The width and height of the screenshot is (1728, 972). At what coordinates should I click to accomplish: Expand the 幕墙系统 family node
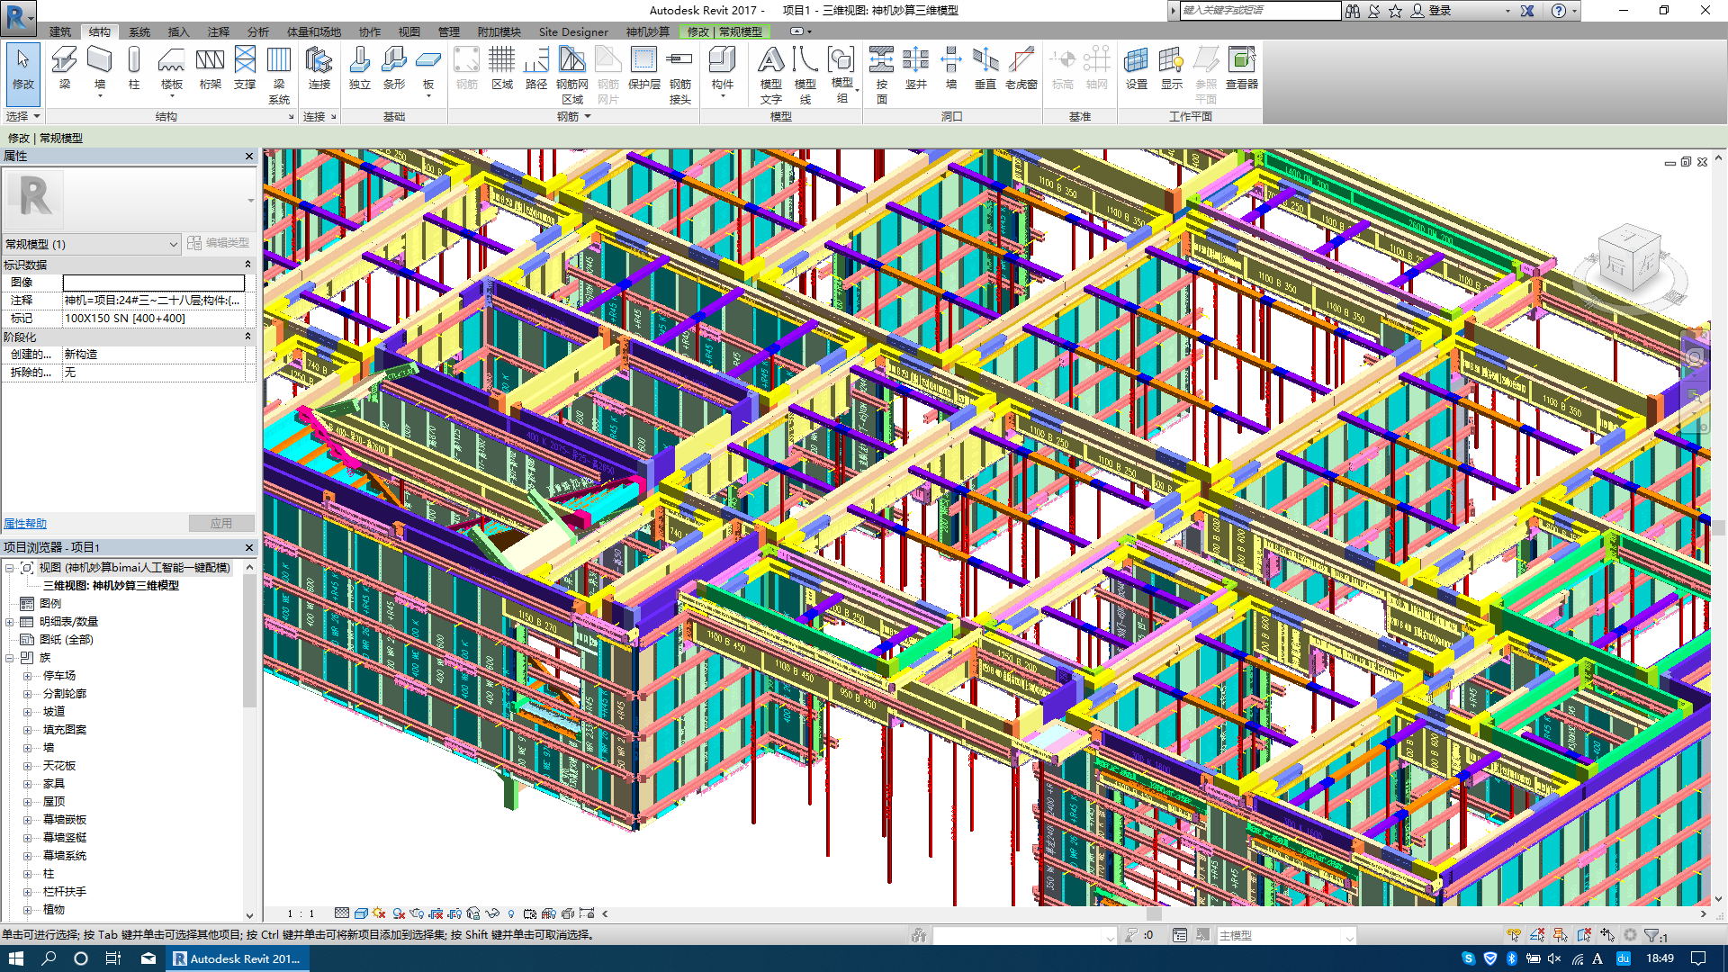click(x=27, y=856)
